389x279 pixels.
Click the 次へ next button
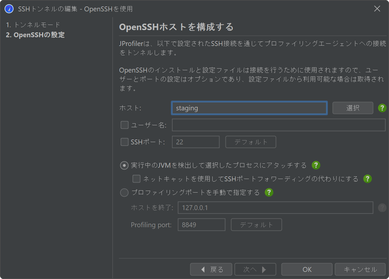[255, 269]
